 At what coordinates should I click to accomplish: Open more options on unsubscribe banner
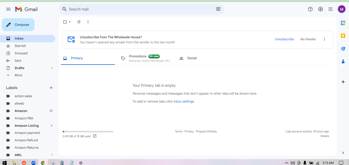pos(324,39)
